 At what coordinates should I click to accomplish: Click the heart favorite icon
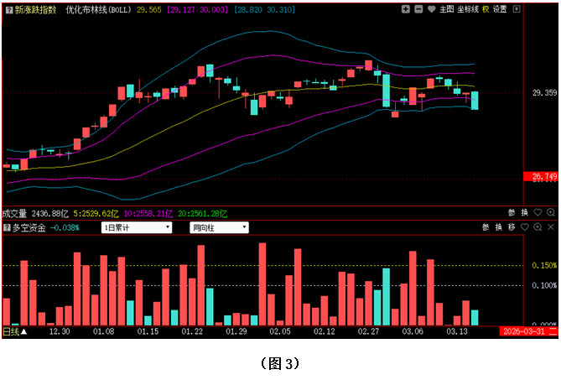pos(431,9)
